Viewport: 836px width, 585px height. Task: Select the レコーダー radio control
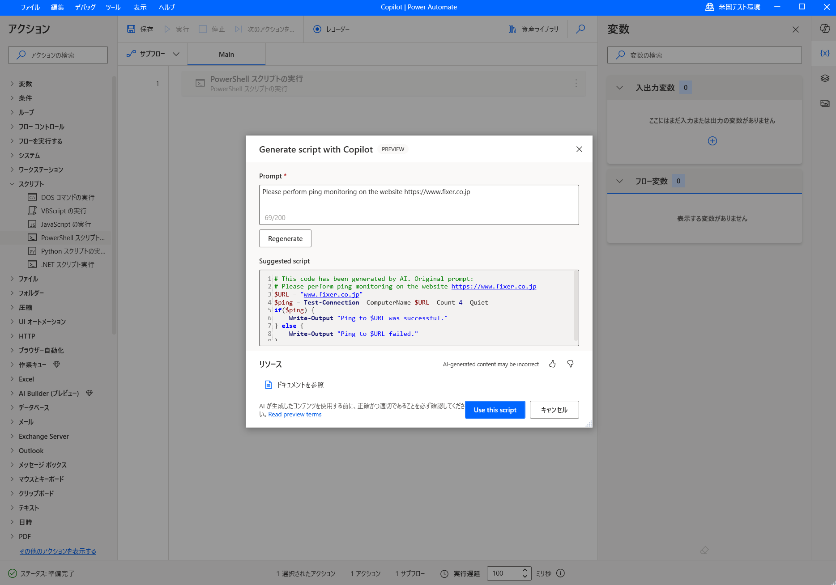coord(317,29)
